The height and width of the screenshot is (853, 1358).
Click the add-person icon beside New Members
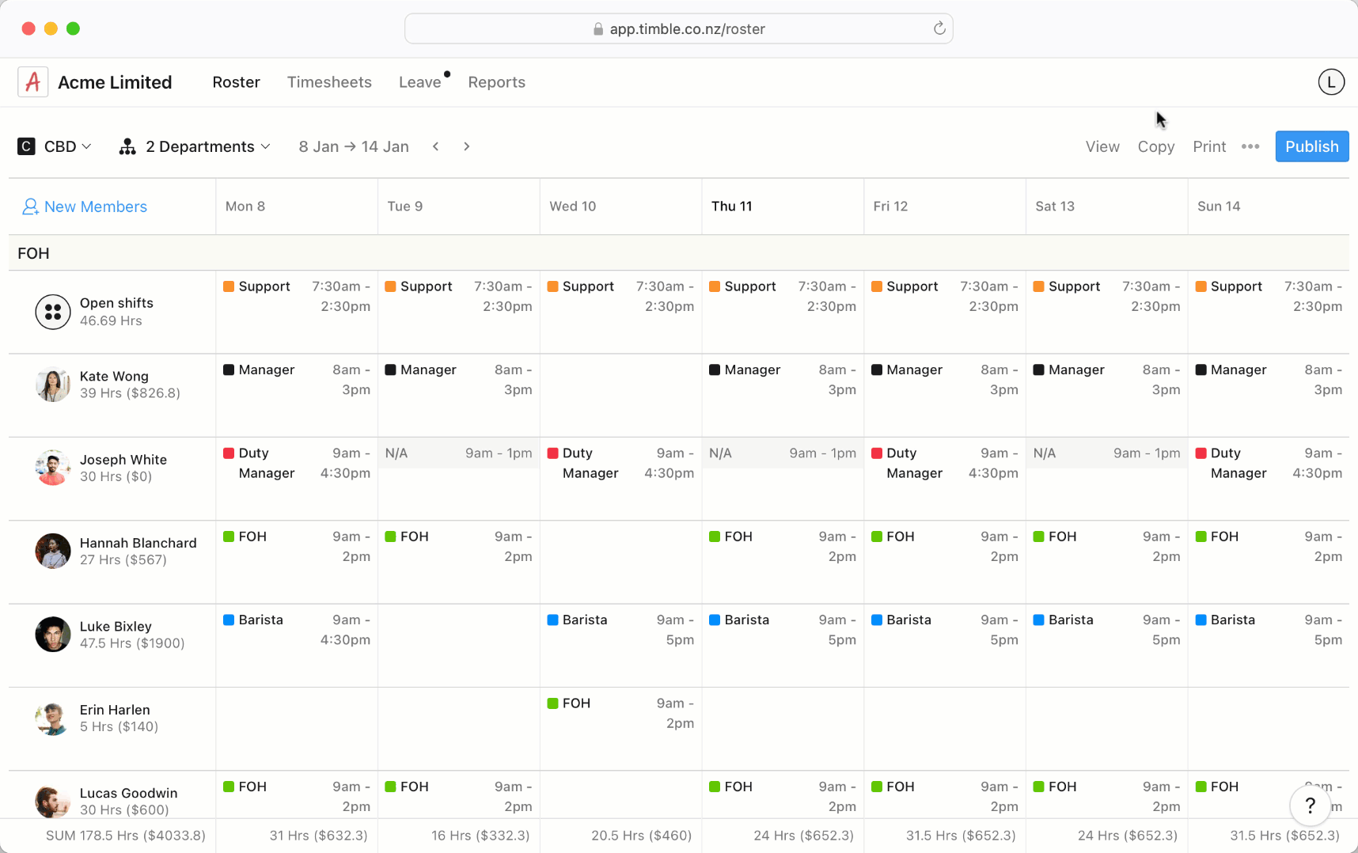pos(30,207)
